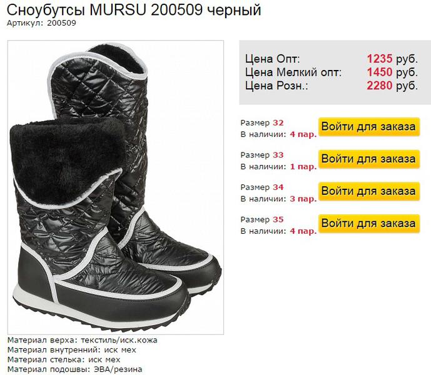431x375 pixels.
Task: Click the retail price 2280 руб.
Action: [392, 86]
